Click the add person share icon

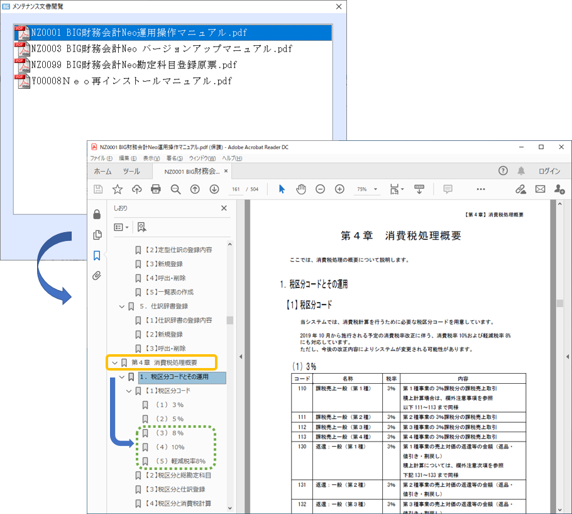(559, 189)
